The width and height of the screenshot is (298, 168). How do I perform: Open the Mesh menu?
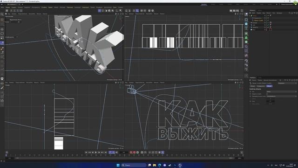[x=50, y=7]
